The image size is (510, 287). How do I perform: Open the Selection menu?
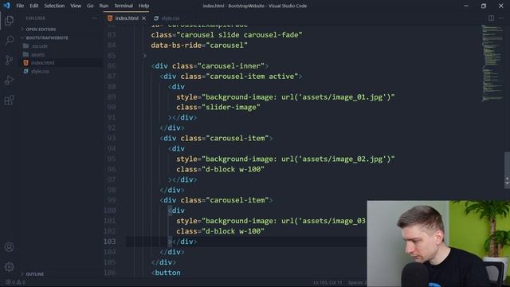tap(54, 6)
